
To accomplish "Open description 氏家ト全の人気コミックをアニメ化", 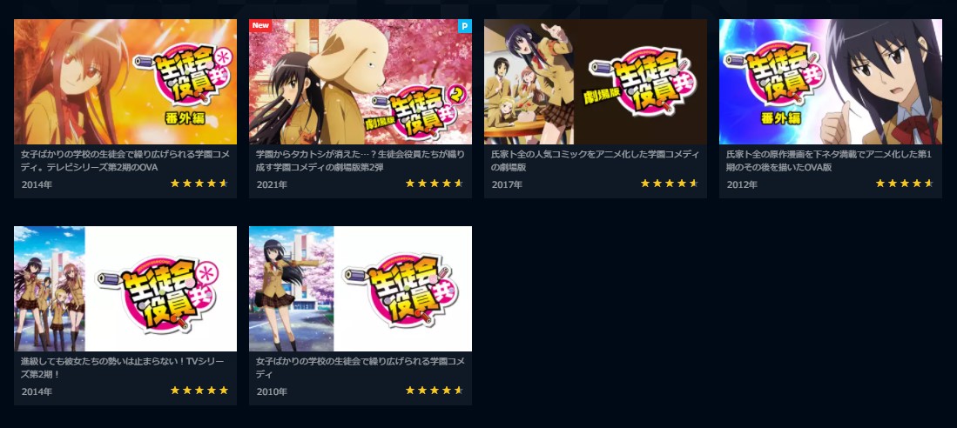I will pyautogui.click(x=595, y=160).
